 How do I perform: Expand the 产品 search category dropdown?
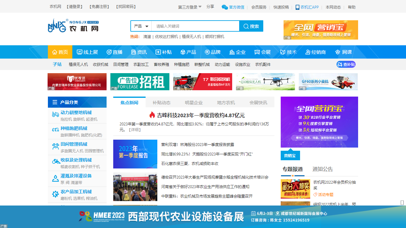pyautogui.click(x=141, y=26)
